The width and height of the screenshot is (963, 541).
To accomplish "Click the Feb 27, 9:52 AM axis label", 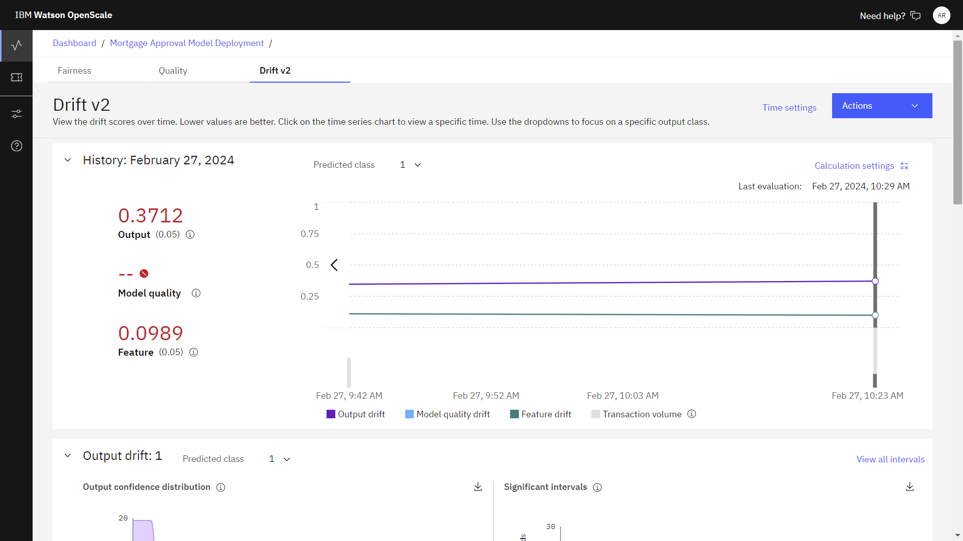I will (x=486, y=396).
